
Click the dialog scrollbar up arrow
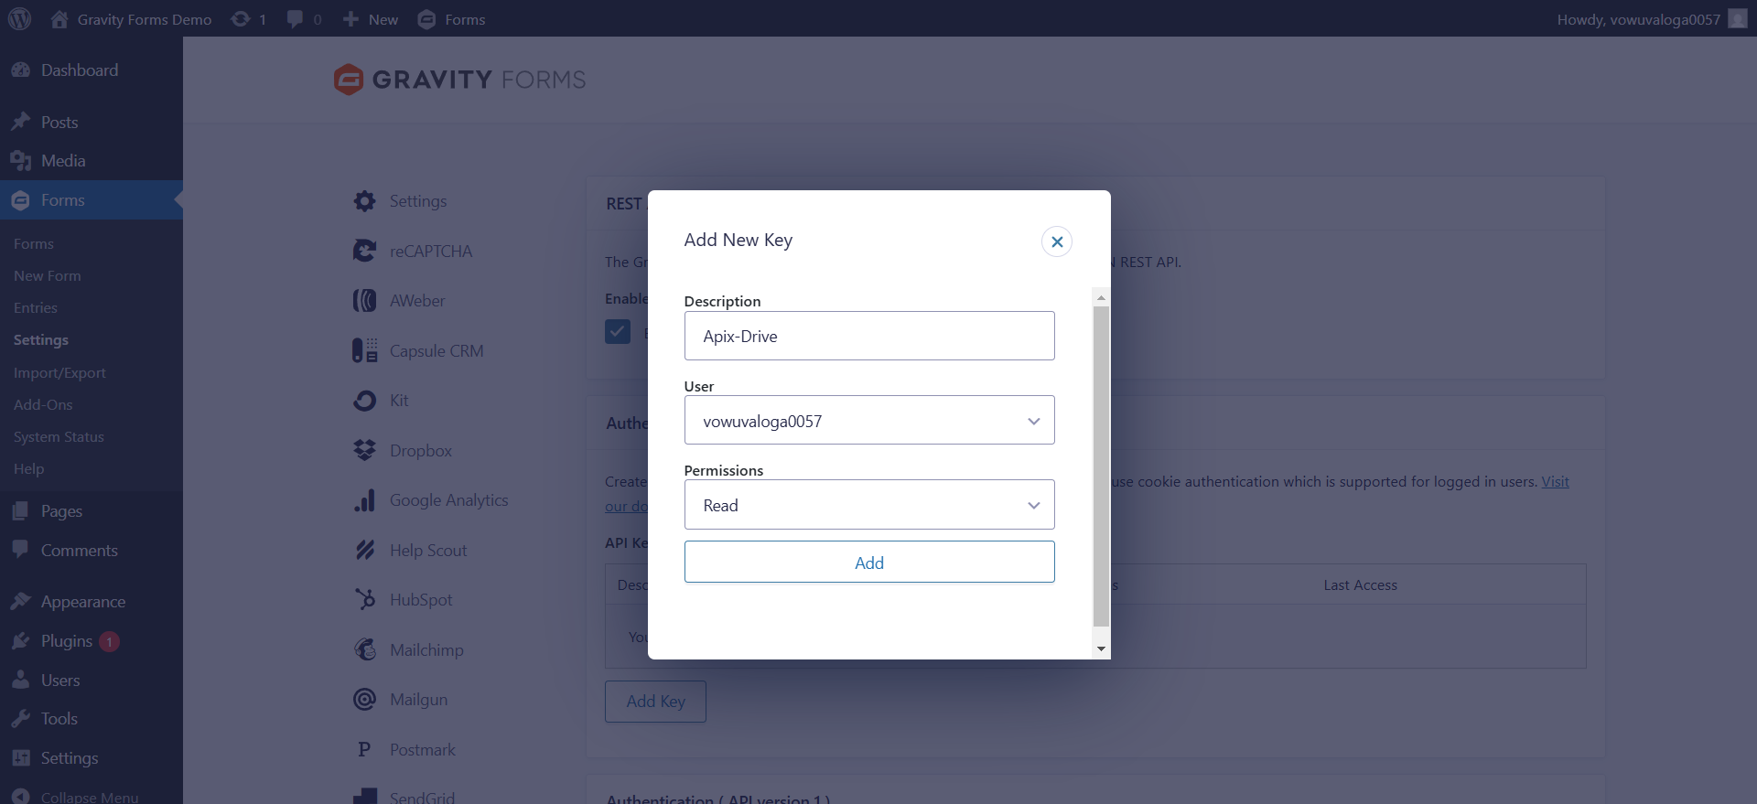coord(1101,297)
